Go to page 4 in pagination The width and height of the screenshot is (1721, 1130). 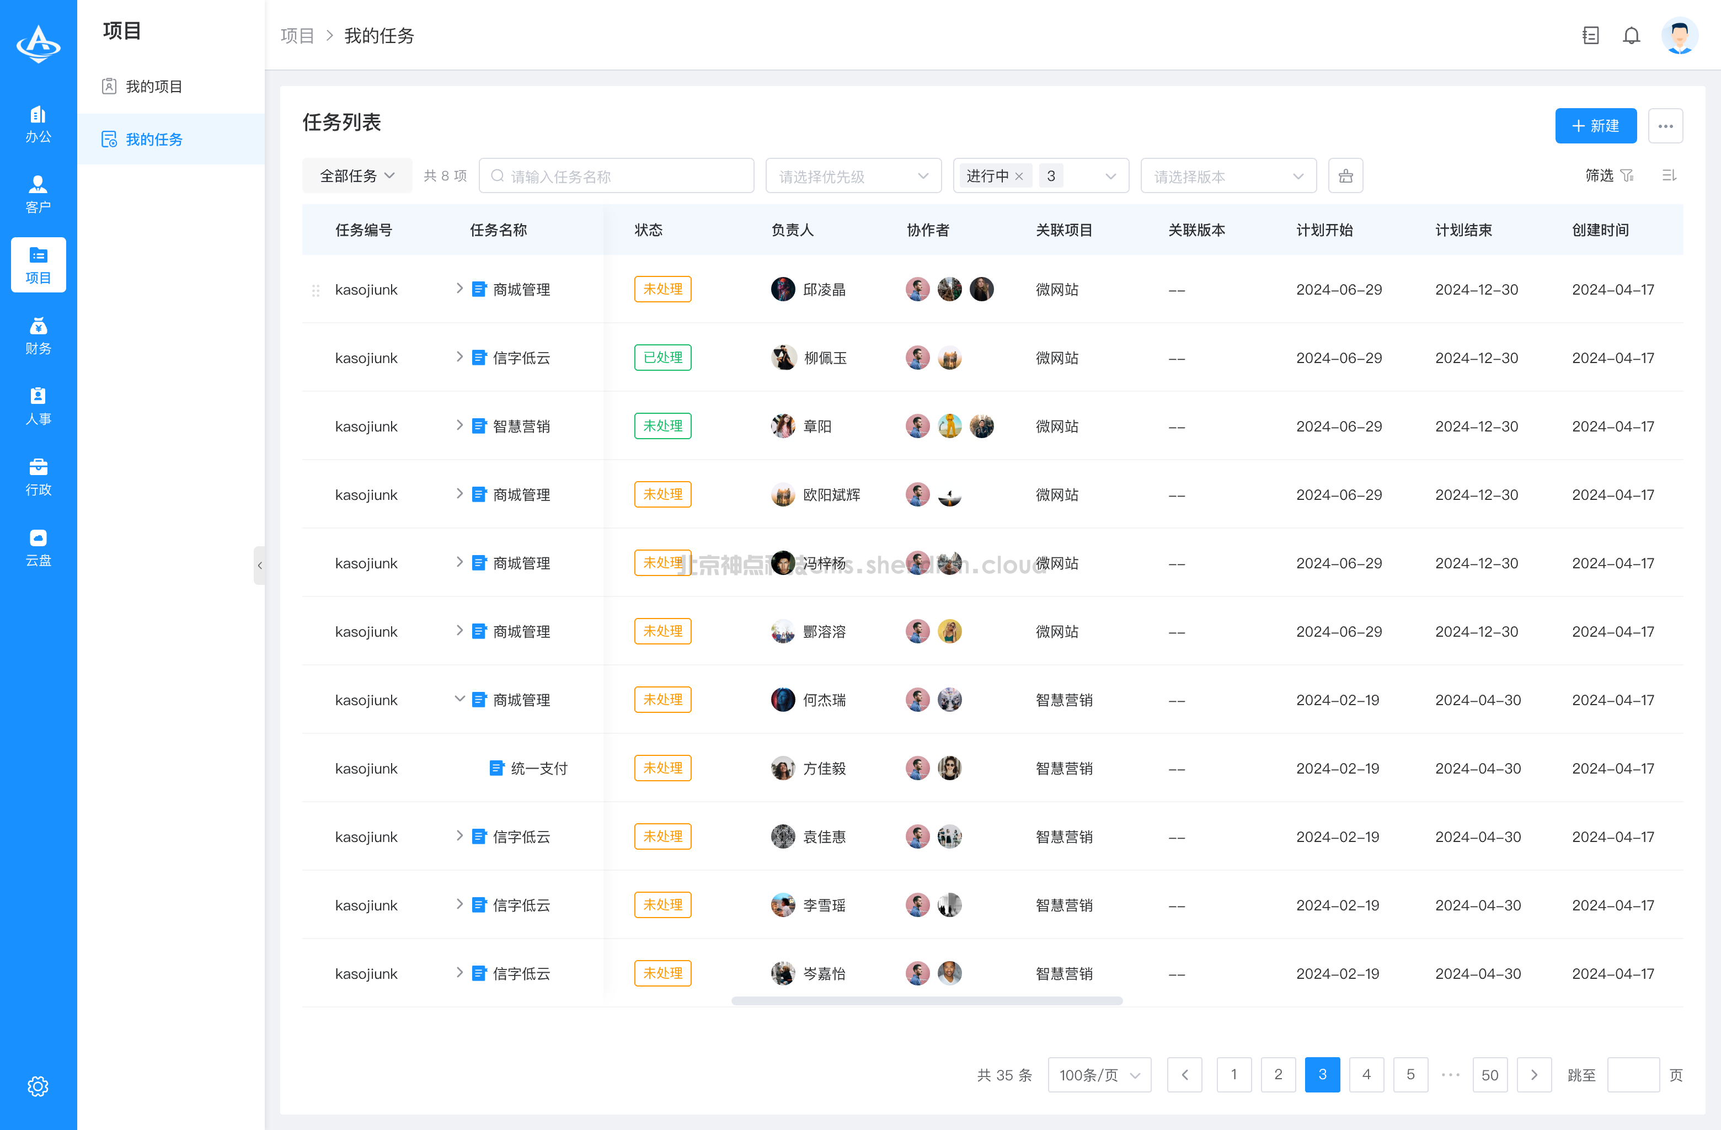[x=1366, y=1074]
